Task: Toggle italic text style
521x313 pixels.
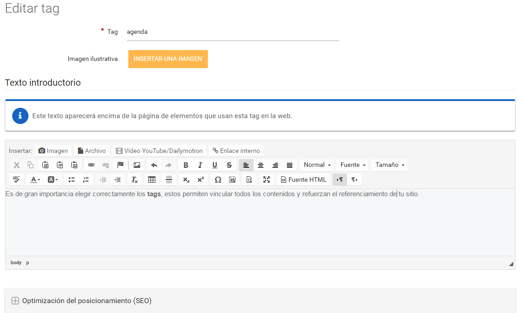Action: pos(200,165)
